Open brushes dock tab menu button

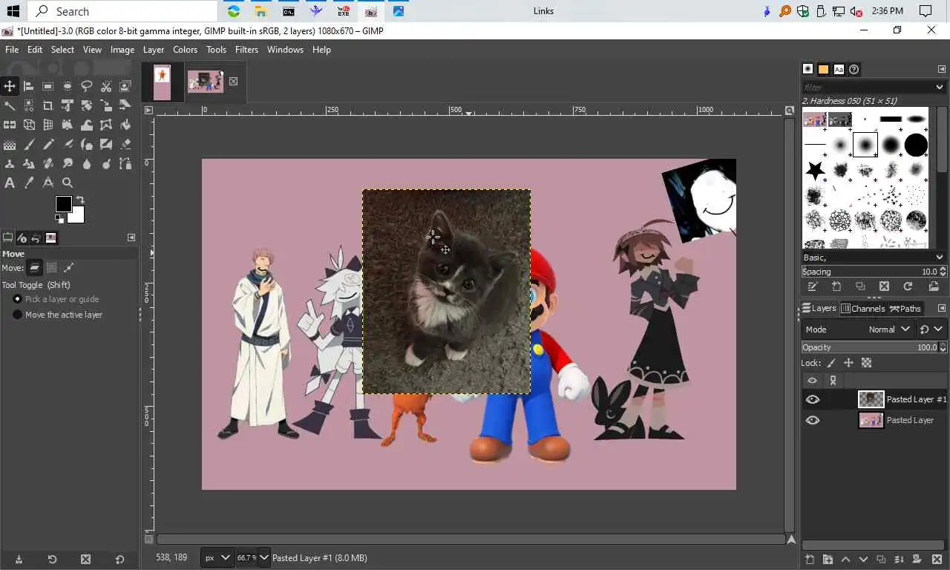click(x=942, y=69)
